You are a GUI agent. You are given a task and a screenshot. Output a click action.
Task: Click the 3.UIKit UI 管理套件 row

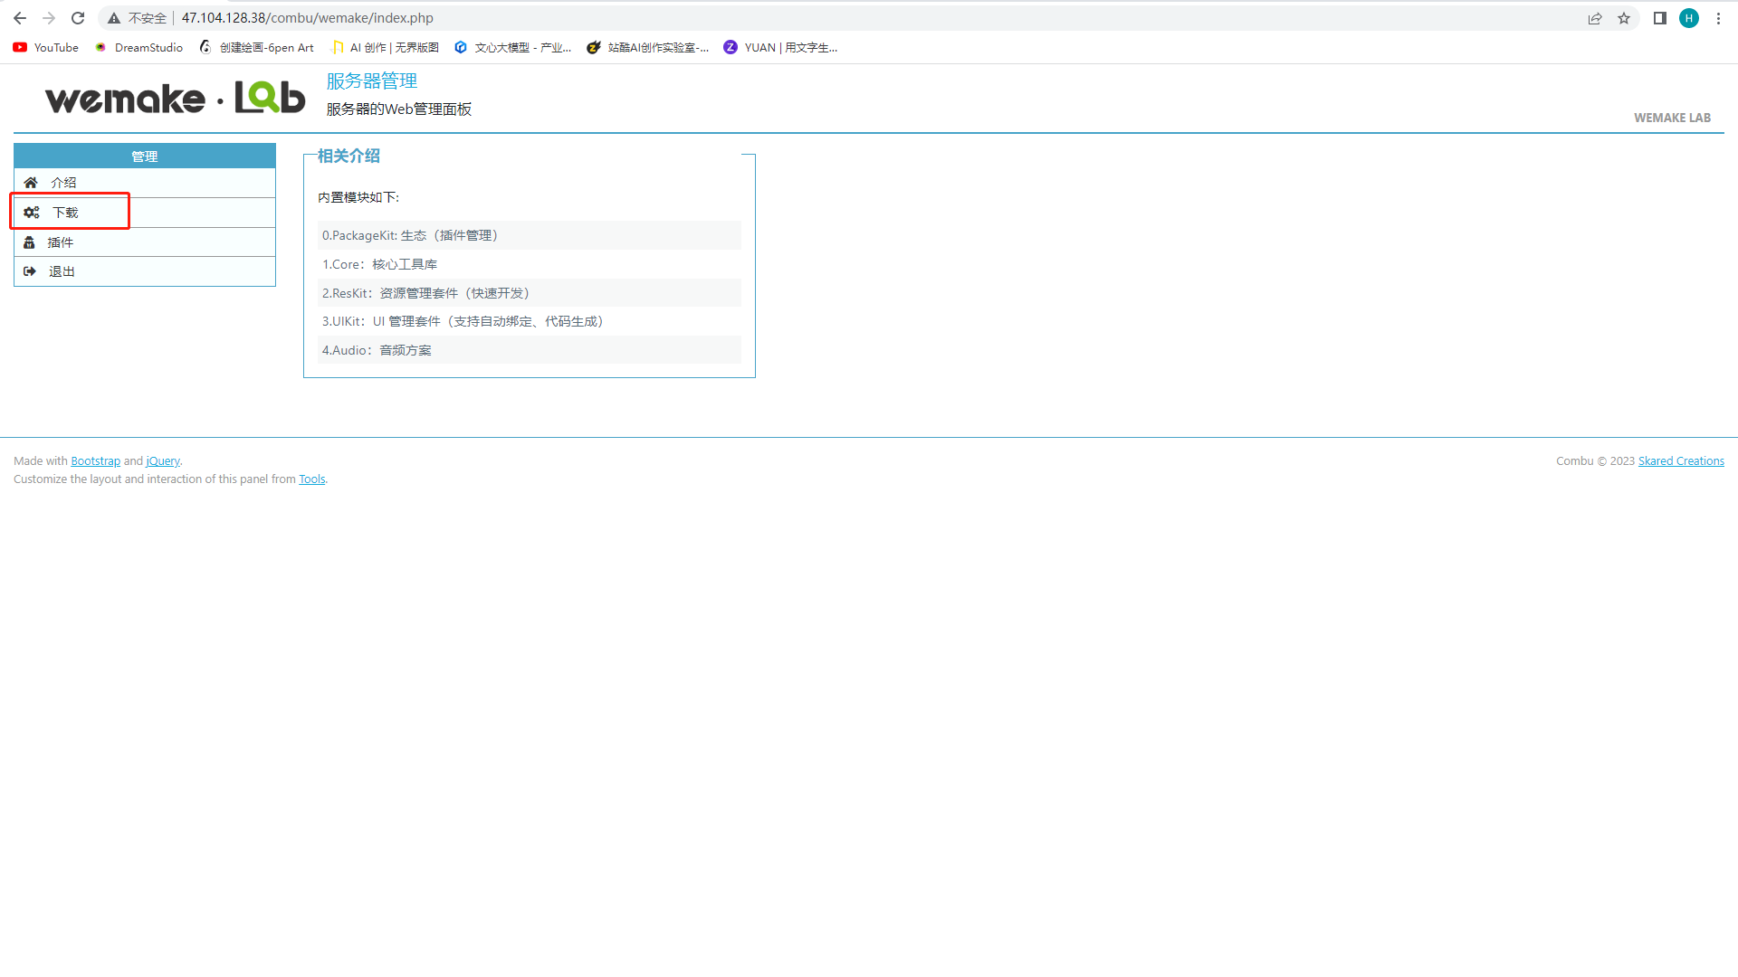(530, 321)
